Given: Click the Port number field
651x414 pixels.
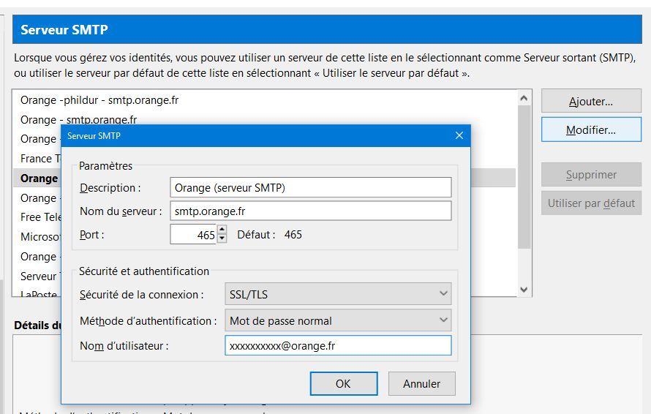Looking at the screenshot, I should [x=193, y=235].
